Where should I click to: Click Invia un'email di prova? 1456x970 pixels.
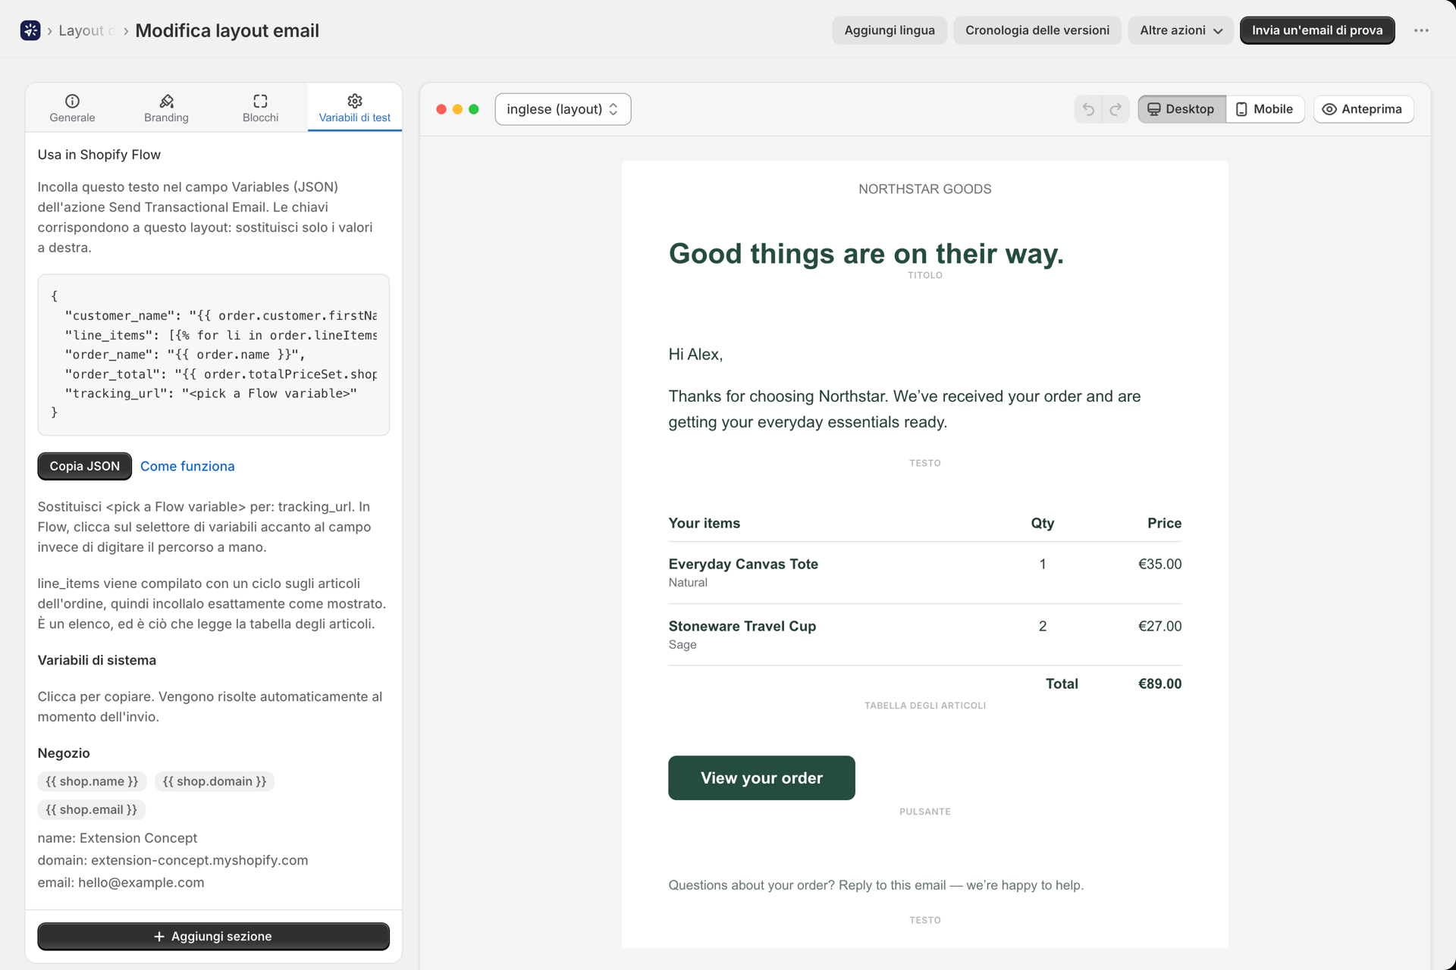click(1317, 30)
